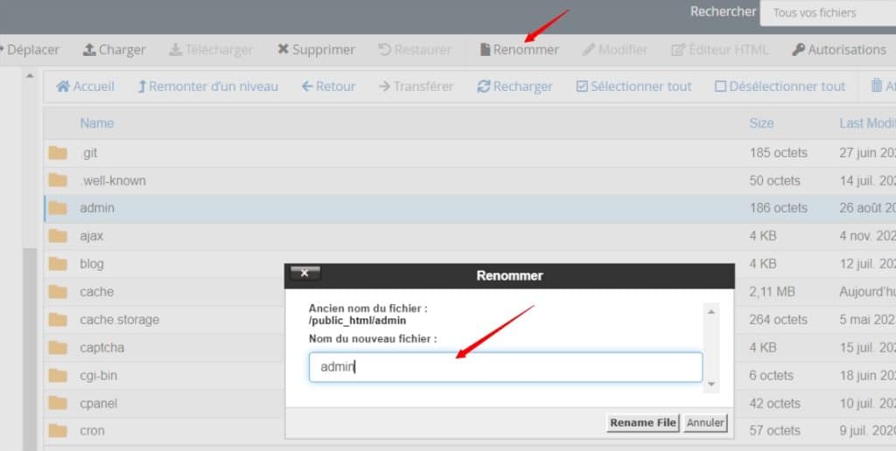Click the Modifier edit toolbar button
The width and height of the screenshot is (896, 451).
coord(615,50)
